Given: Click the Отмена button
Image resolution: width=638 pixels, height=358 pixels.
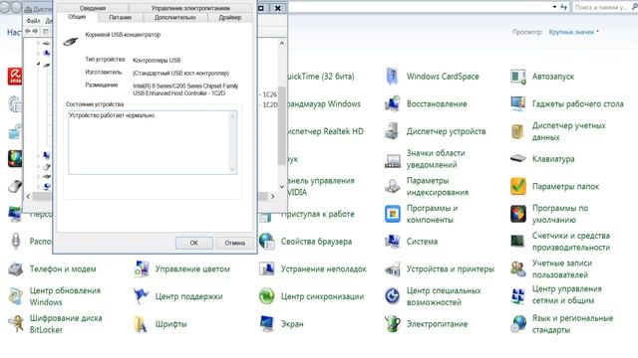Looking at the screenshot, I should 235,243.
